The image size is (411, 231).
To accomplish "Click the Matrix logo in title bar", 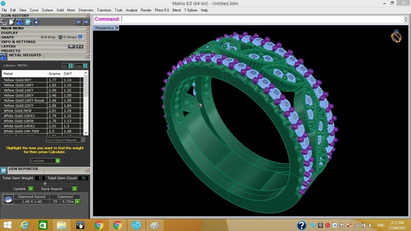I will click(x=3, y=3).
